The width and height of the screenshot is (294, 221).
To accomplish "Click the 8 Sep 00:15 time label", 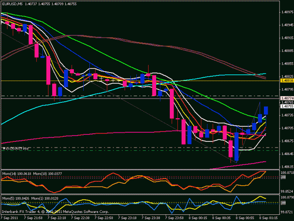I will coord(198,218).
